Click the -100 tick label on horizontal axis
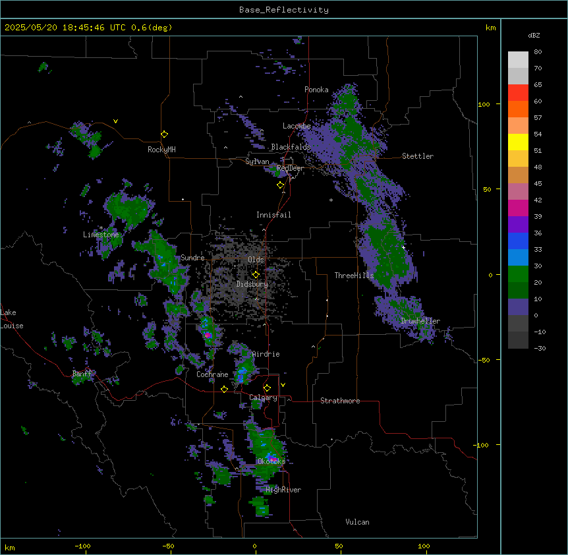The width and height of the screenshot is (568, 555). click(82, 546)
